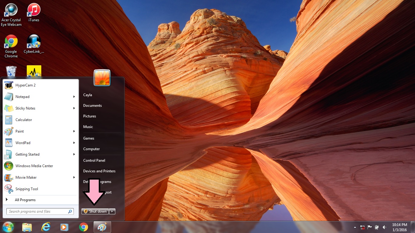The image size is (415, 233).
Task: Open Google Chrome from the taskbar
Action: 83,227
